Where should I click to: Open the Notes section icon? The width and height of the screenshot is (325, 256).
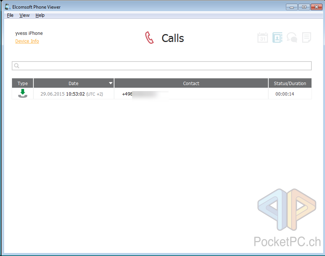coord(307,37)
